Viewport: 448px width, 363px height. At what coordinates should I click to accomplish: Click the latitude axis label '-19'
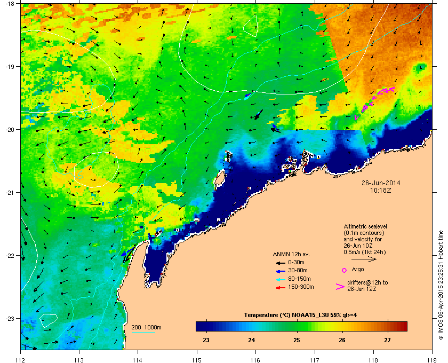10,67
